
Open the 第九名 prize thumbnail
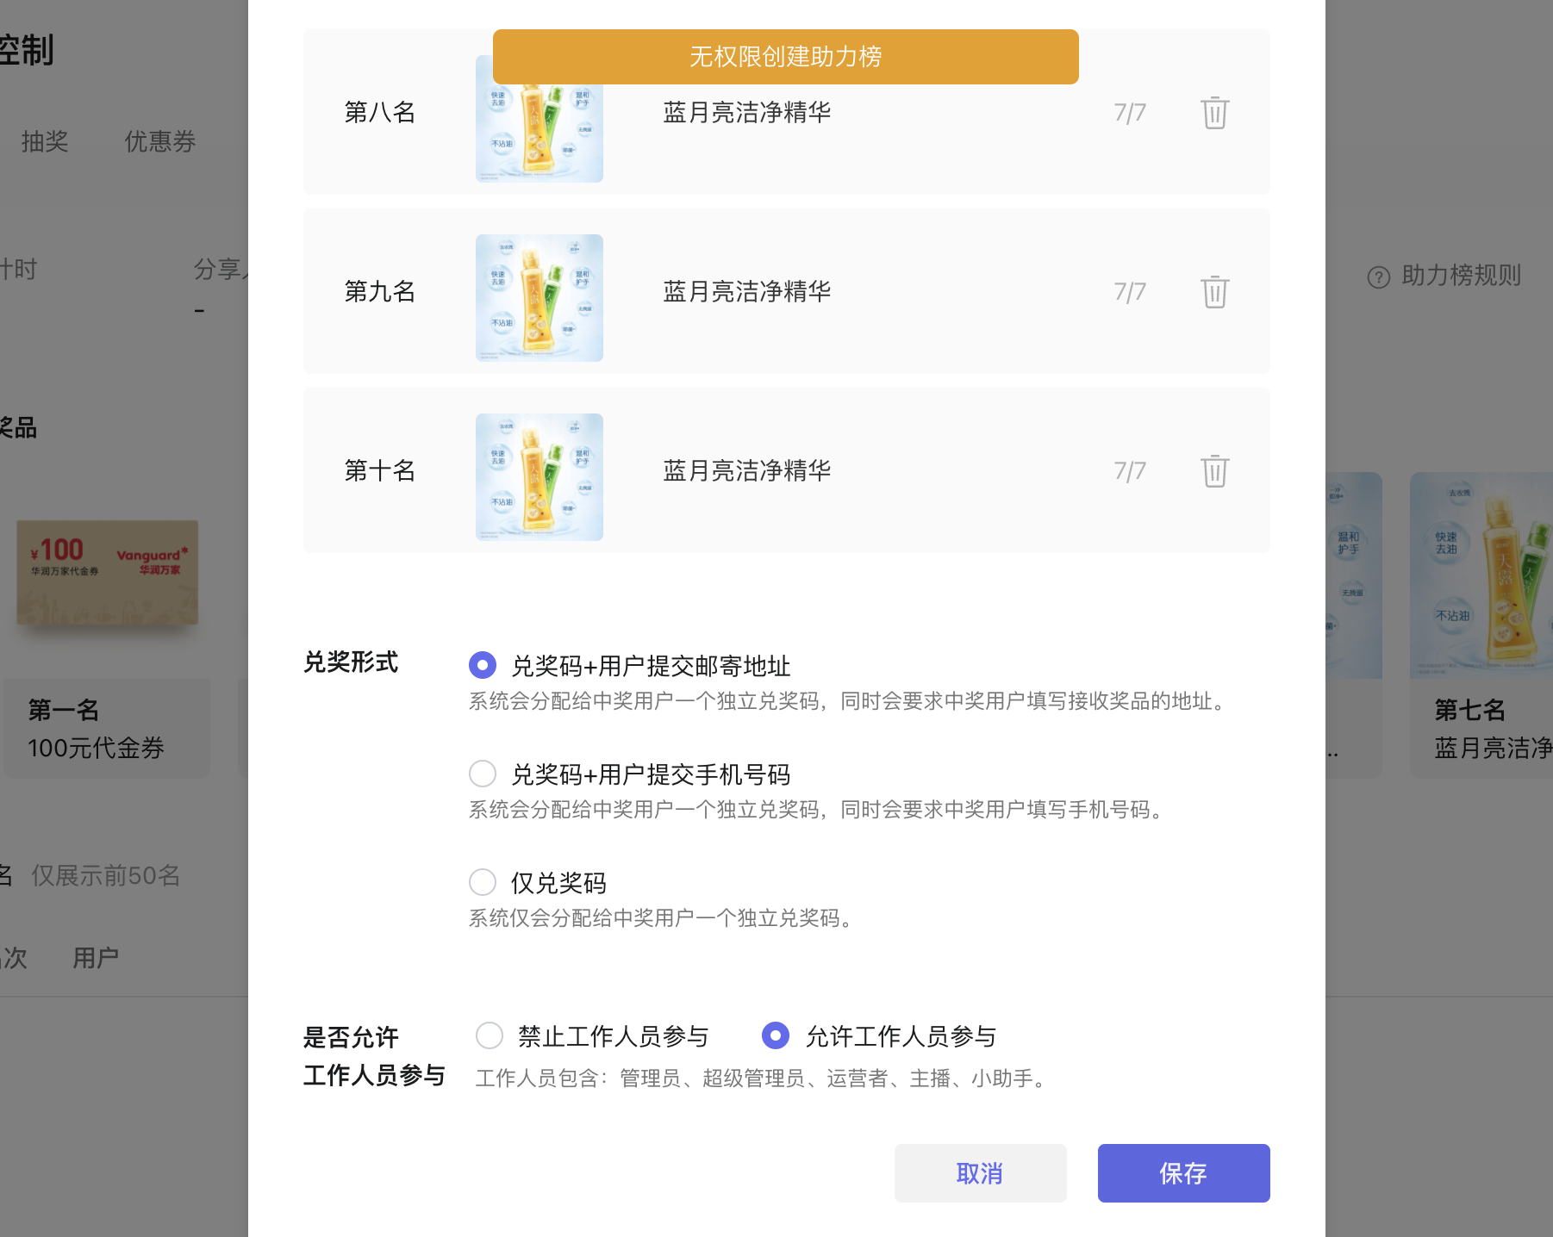coord(539,298)
